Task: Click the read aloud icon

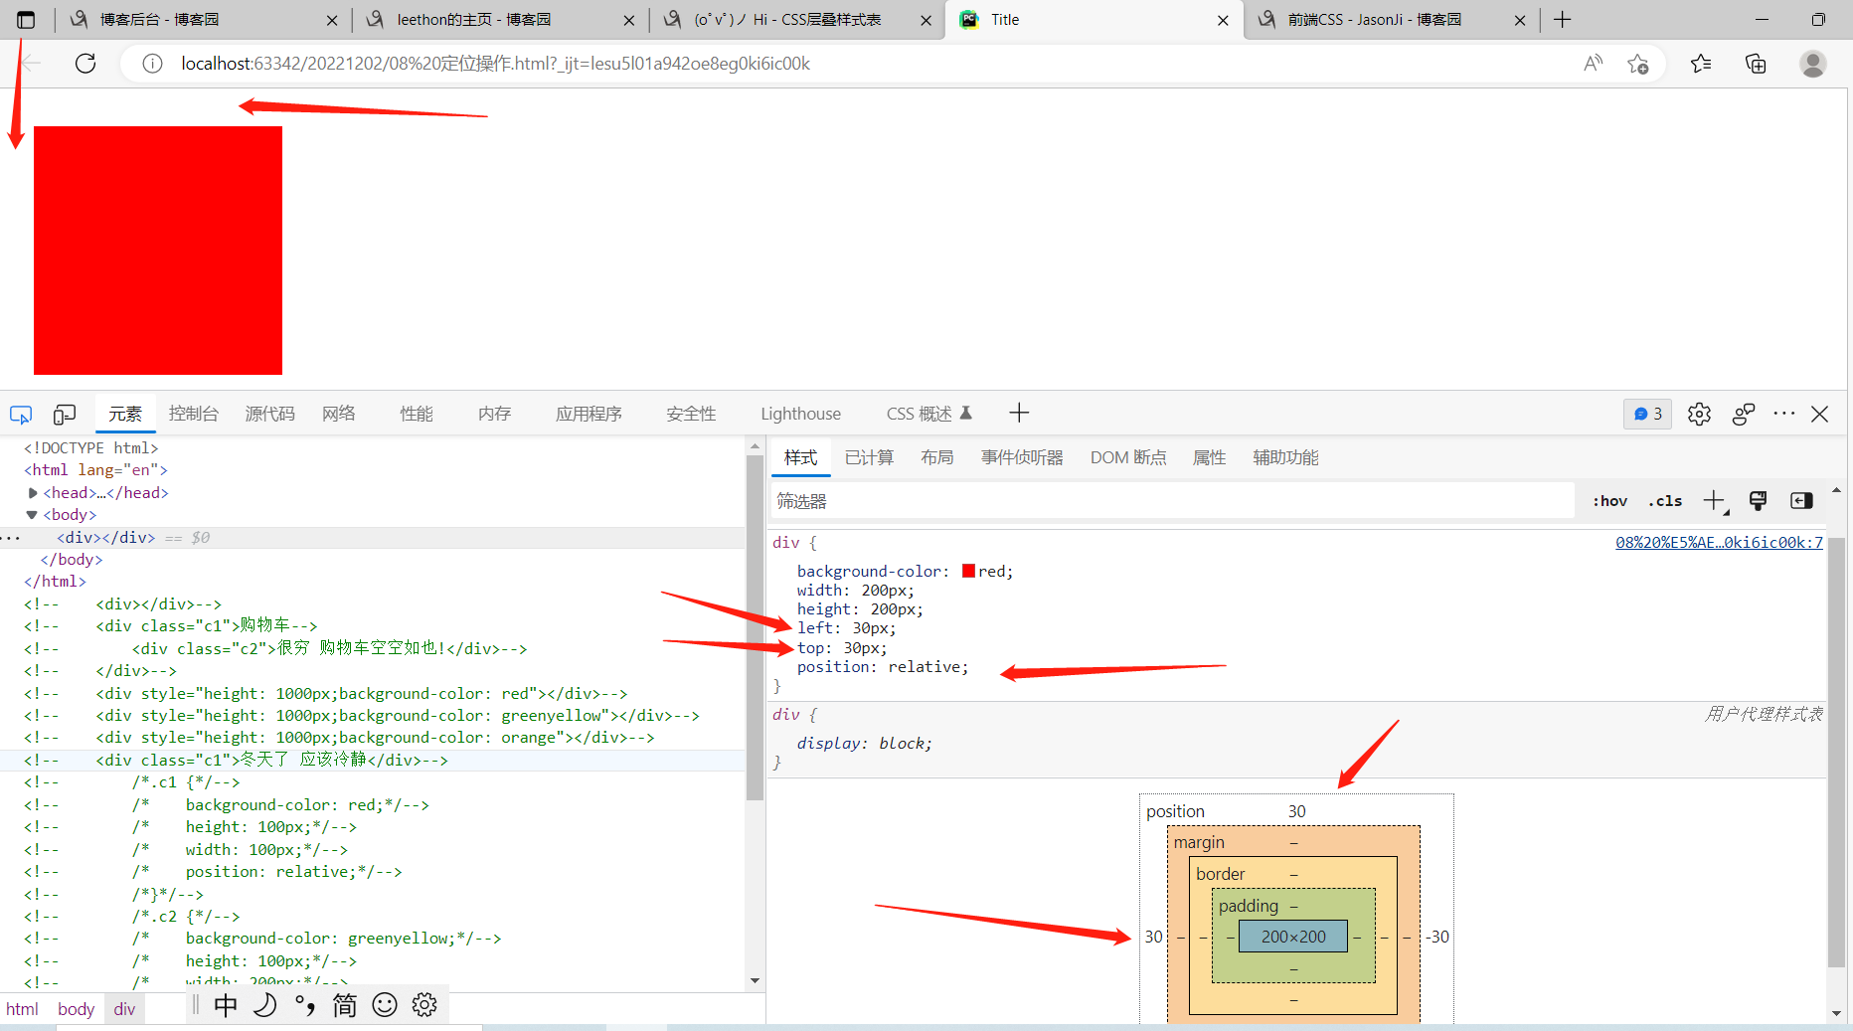Action: click(x=1593, y=64)
